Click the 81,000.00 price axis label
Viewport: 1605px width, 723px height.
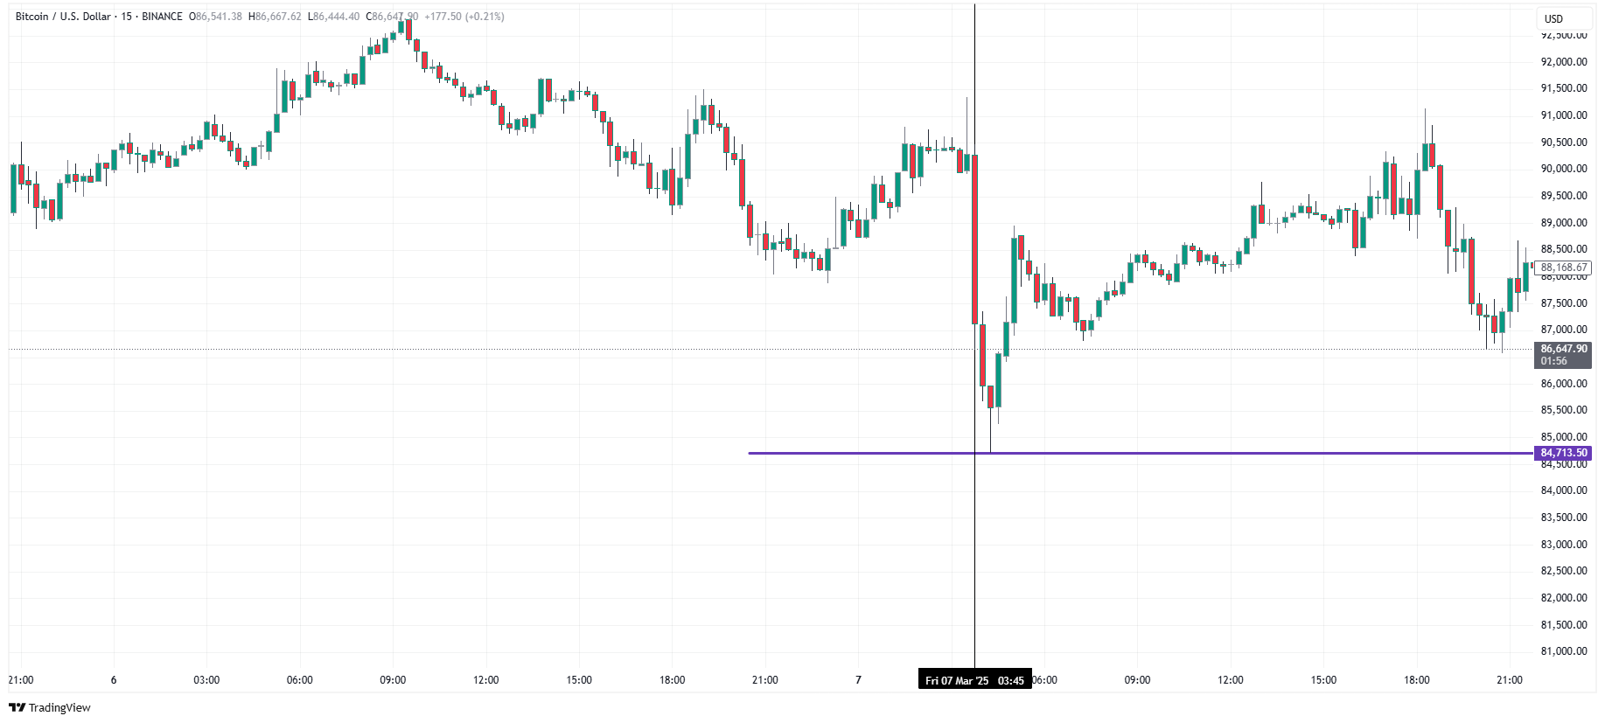click(x=1563, y=651)
